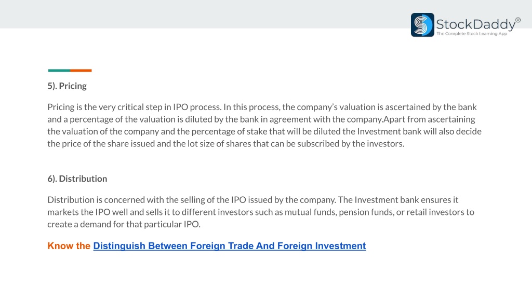Click the line starting 'Pricing is the very critical step'

pos(262,107)
